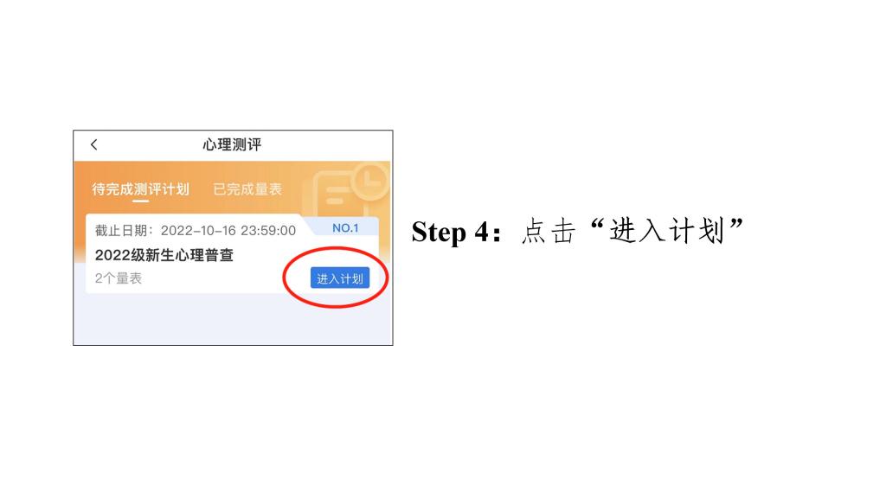The height and width of the screenshot is (498, 886).
Task: Click orange banner space right of 已完成量表
Action: (x=295, y=189)
